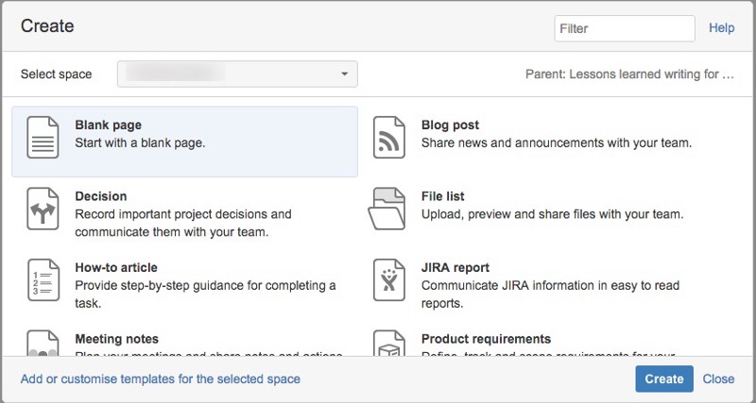Click the Blank page document icon
The height and width of the screenshot is (403, 756).
(x=43, y=140)
